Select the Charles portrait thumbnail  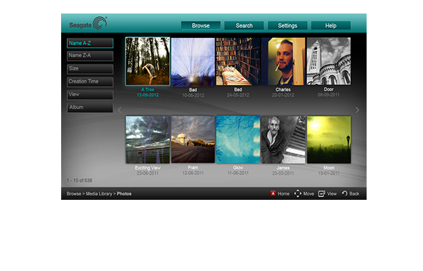click(x=283, y=61)
